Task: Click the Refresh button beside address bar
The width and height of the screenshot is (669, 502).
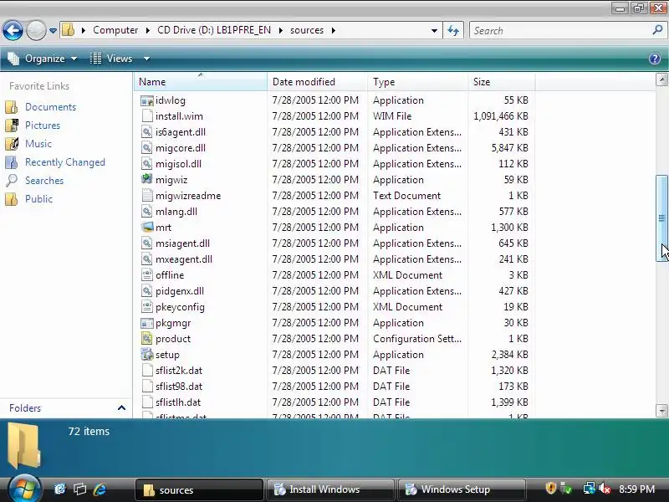Action: pos(453,30)
